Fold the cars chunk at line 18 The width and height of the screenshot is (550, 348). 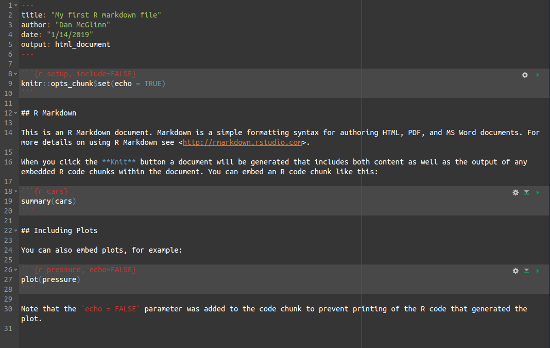tap(16, 192)
